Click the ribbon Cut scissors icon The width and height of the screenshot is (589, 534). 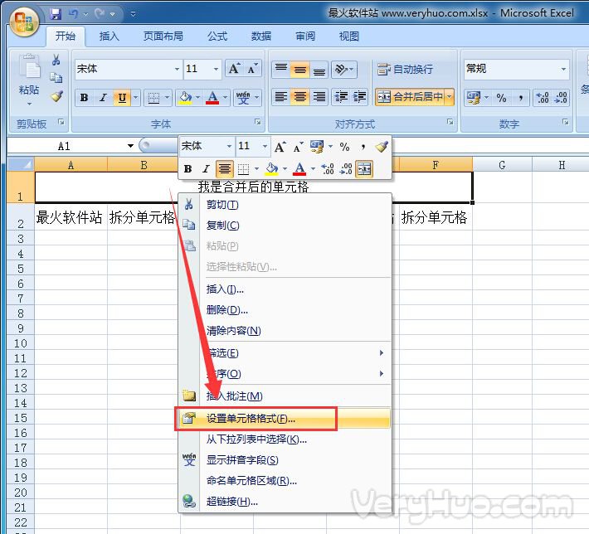click(56, 60)
